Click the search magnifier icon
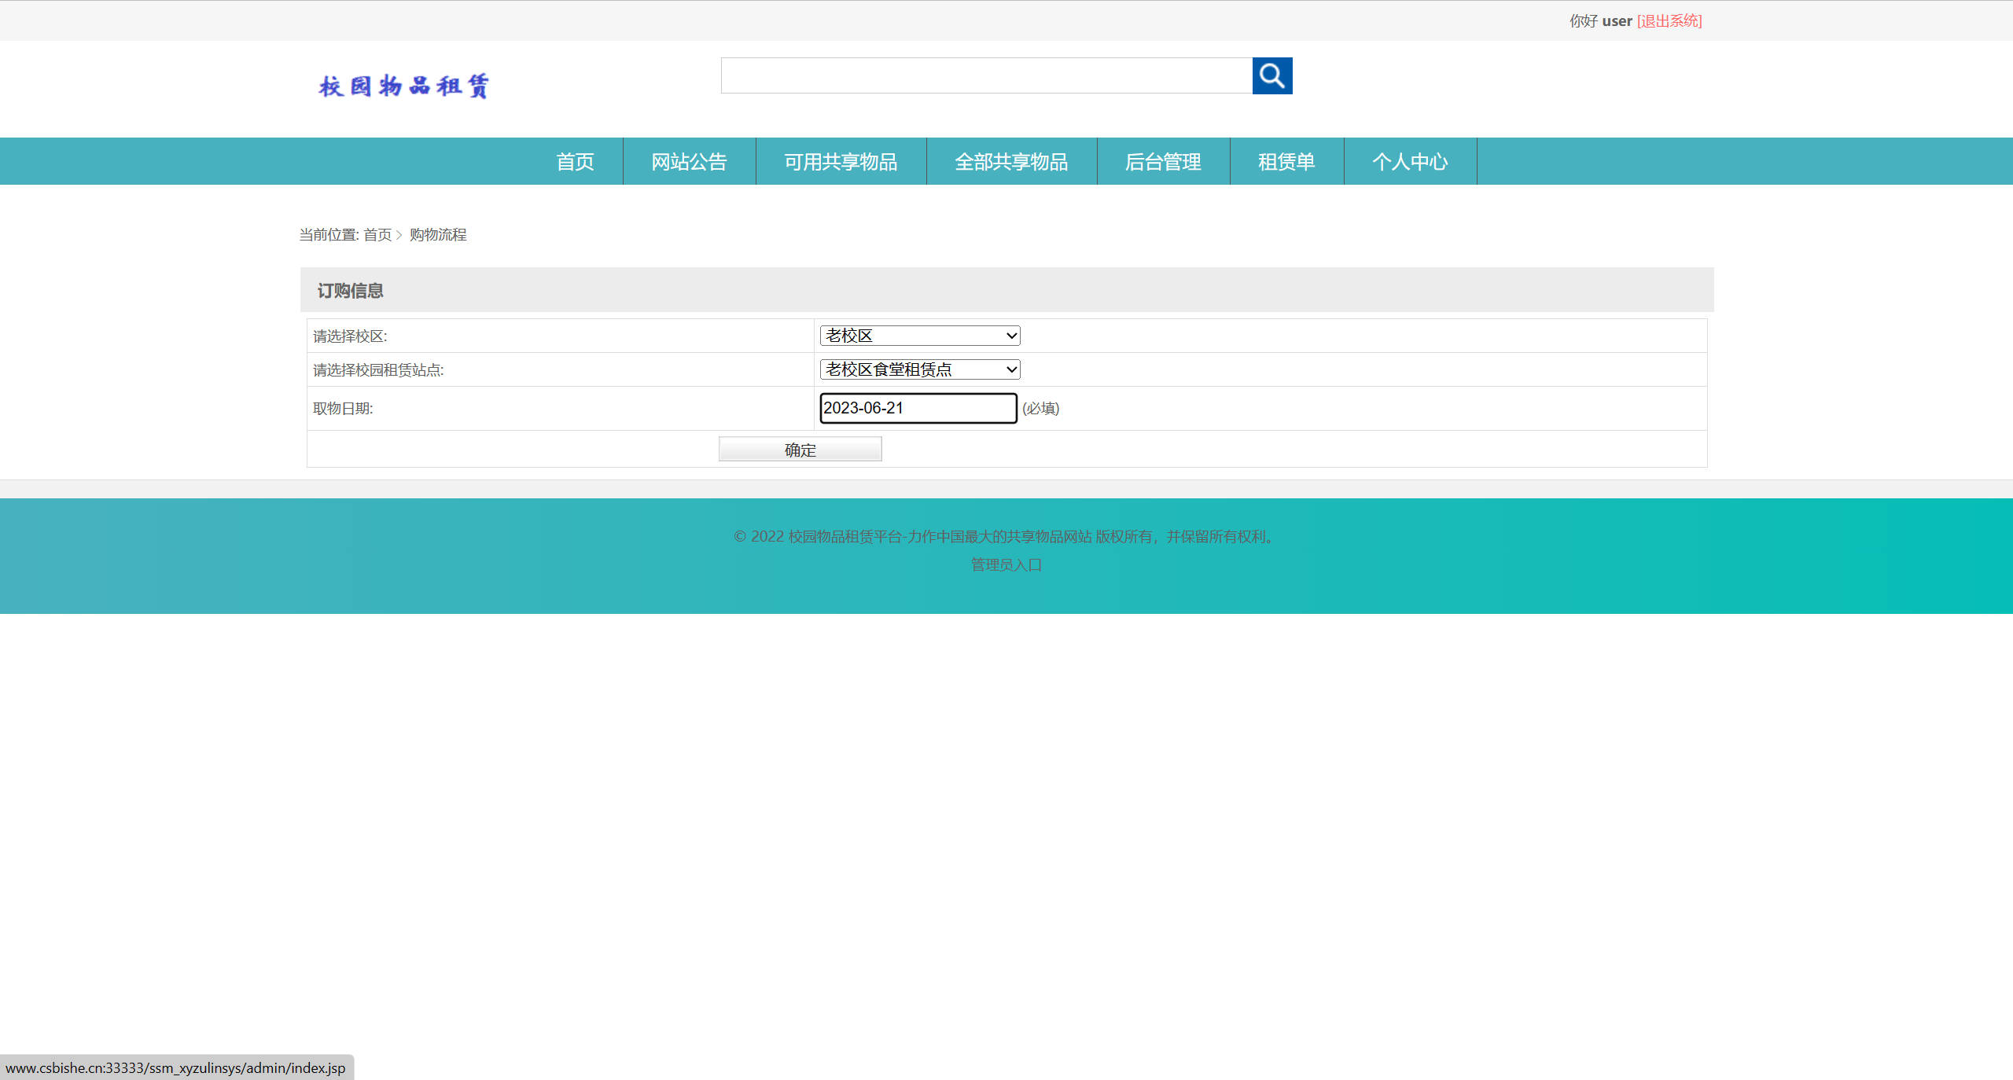 [x=1271, y=75]
